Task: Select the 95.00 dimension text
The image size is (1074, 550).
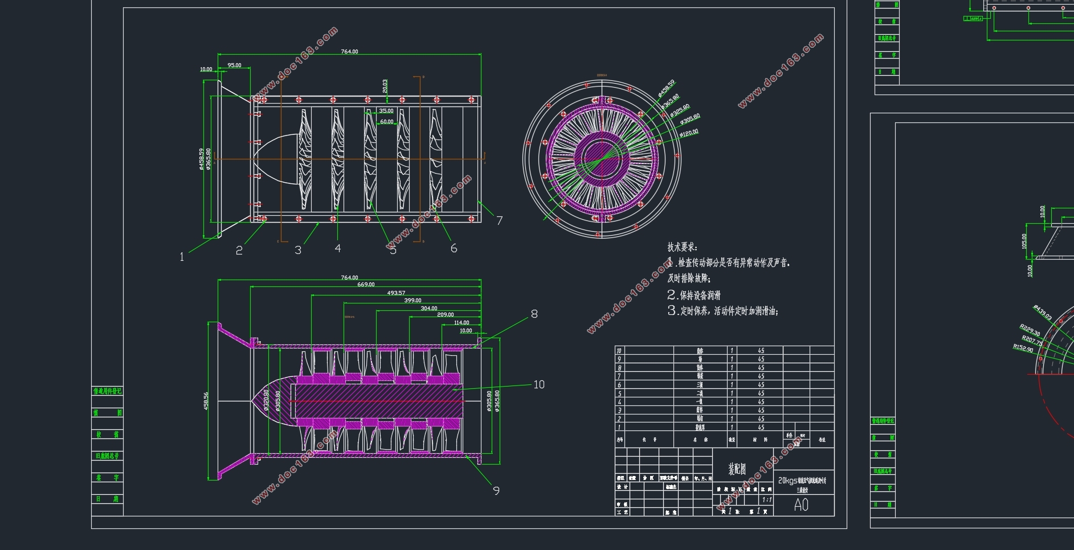Action: 234,65
